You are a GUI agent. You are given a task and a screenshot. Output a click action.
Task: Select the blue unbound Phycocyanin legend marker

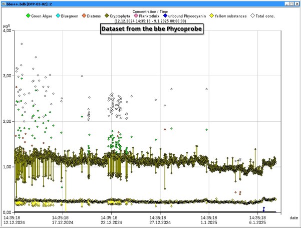click(x=165, y=16)
